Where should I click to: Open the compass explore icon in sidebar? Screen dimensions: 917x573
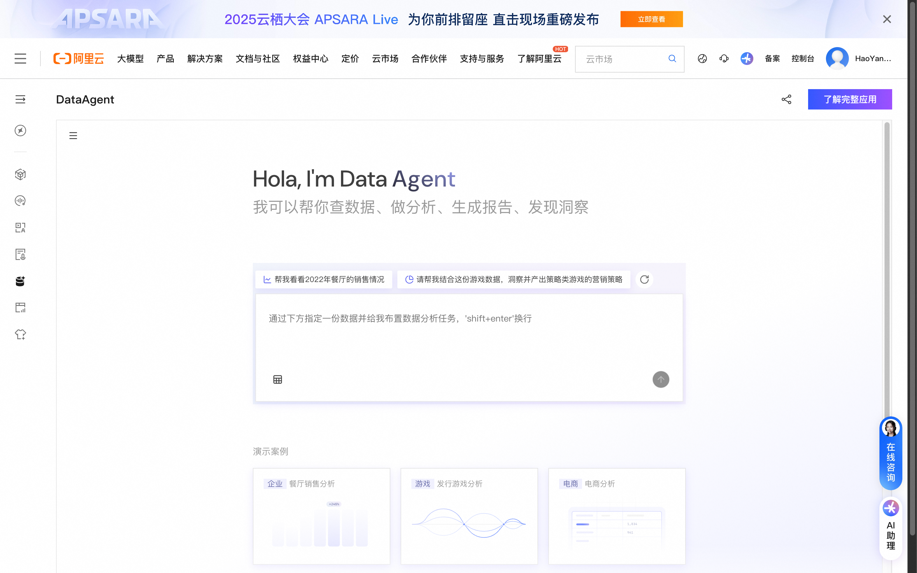point(20,131)
